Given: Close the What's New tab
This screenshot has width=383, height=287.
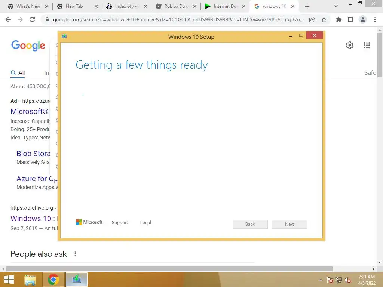Looking at the screenshot, I should coord(47,6).
